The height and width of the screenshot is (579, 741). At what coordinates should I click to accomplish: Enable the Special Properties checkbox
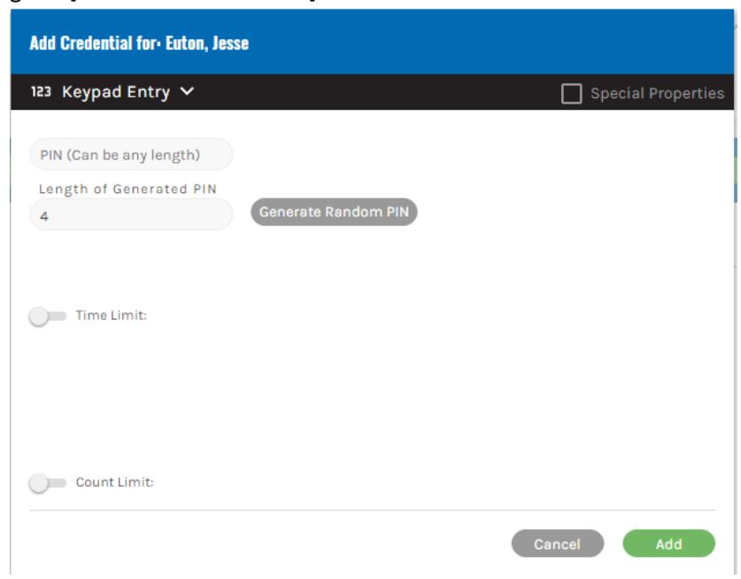coord(571,93)
